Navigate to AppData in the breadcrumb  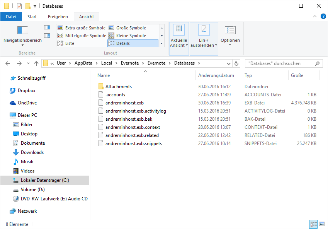(x=83, y=63)
